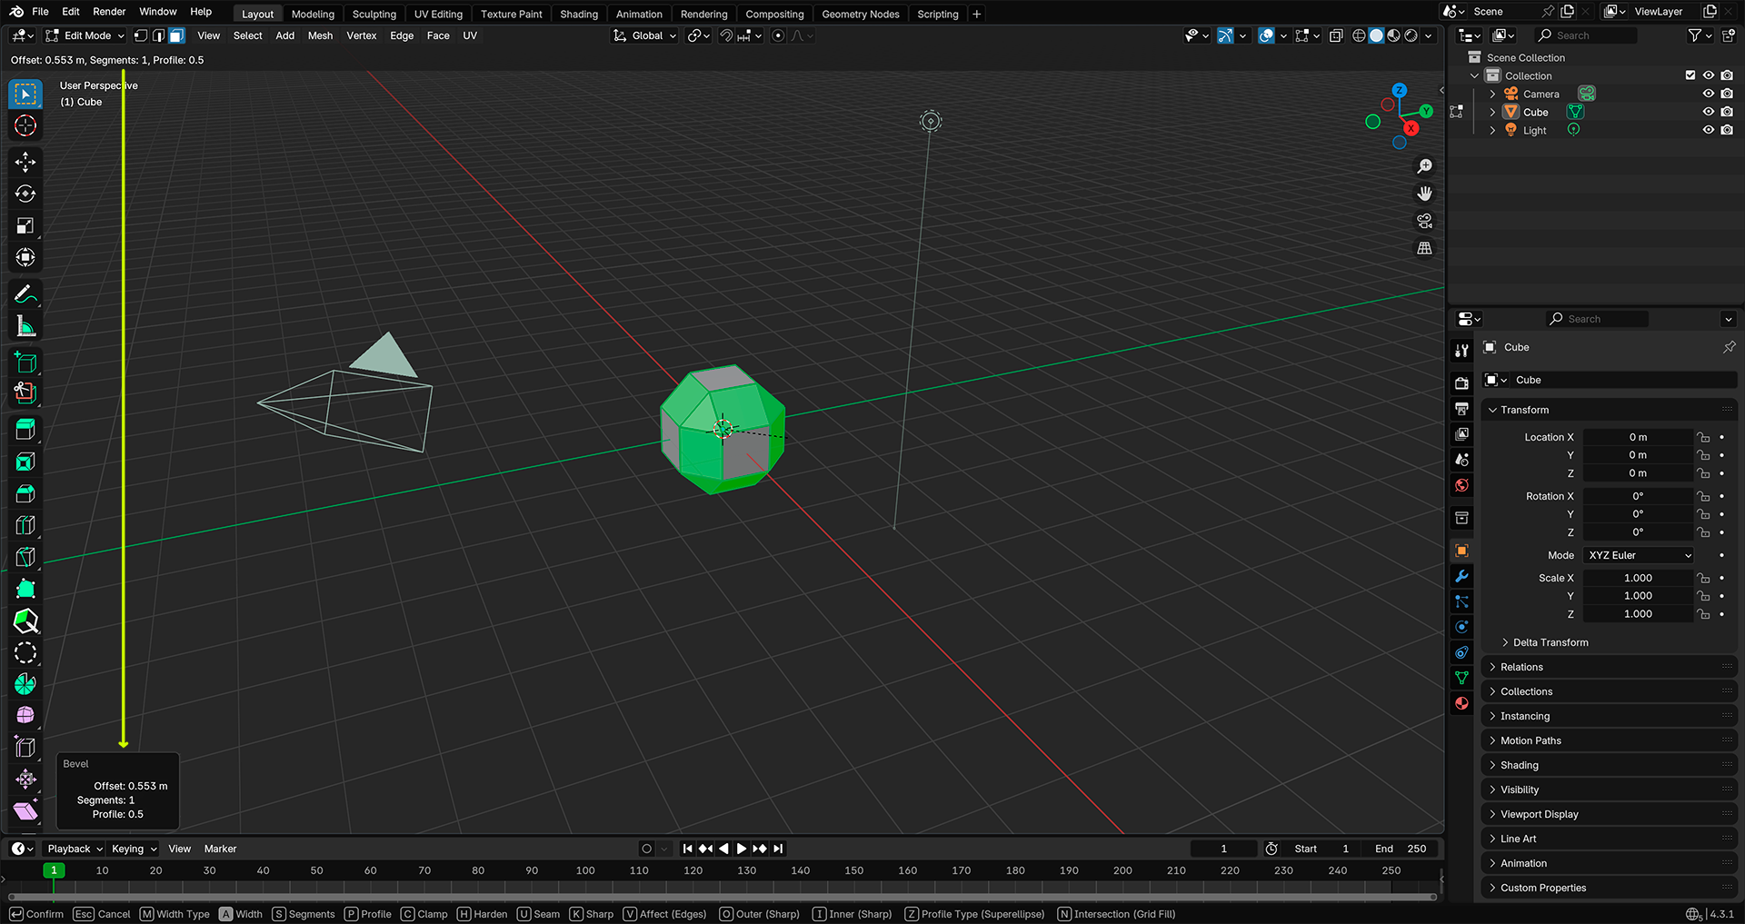This screenshot has width=1745, height=924.
Task: Expand the Delta Transform section
Action: pos(1550,642)
